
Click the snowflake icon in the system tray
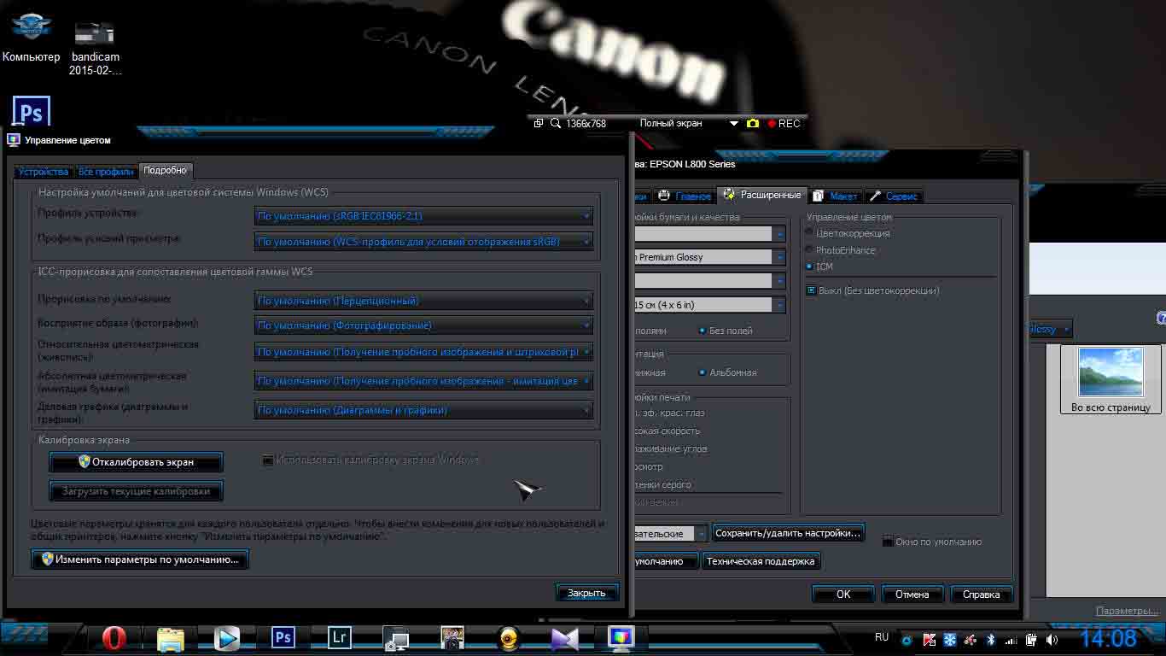tap(949, 640)
